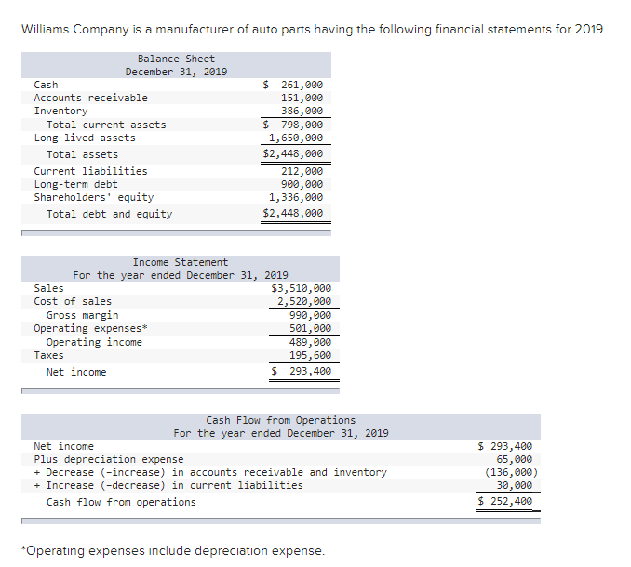Select the $252,400 cash flow from operations
The width and height of the screenshot is (631, 567).
[505, 501]
